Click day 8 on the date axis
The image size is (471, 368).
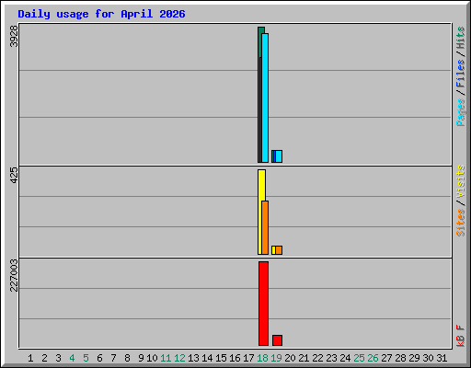click(x=127, y=358)
